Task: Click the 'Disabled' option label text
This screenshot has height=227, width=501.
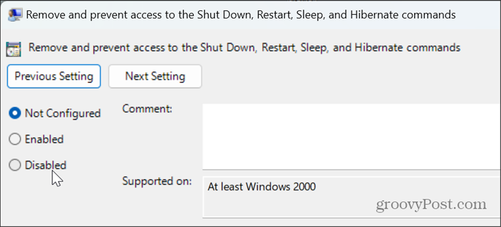Action: pyautogui.click(x=46, y=165)
